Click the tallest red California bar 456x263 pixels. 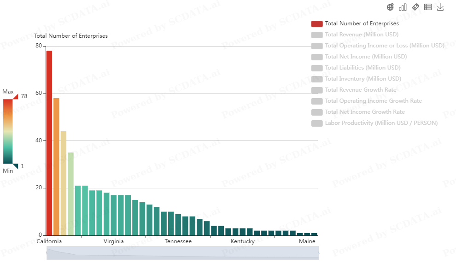click(49, 143)
